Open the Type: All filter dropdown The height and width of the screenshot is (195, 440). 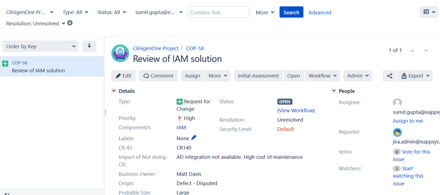[75, 12]
